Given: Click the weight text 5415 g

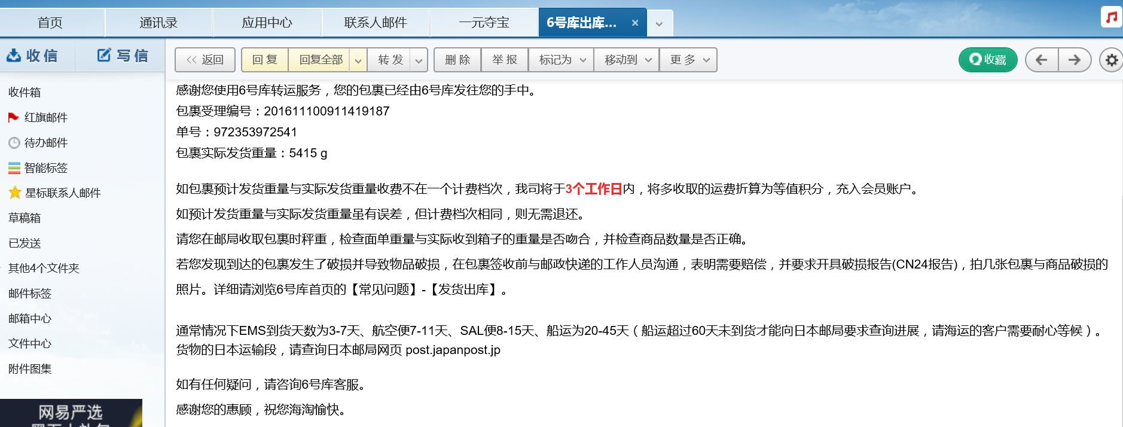Looking at the screenshot, I should [308, 153].
